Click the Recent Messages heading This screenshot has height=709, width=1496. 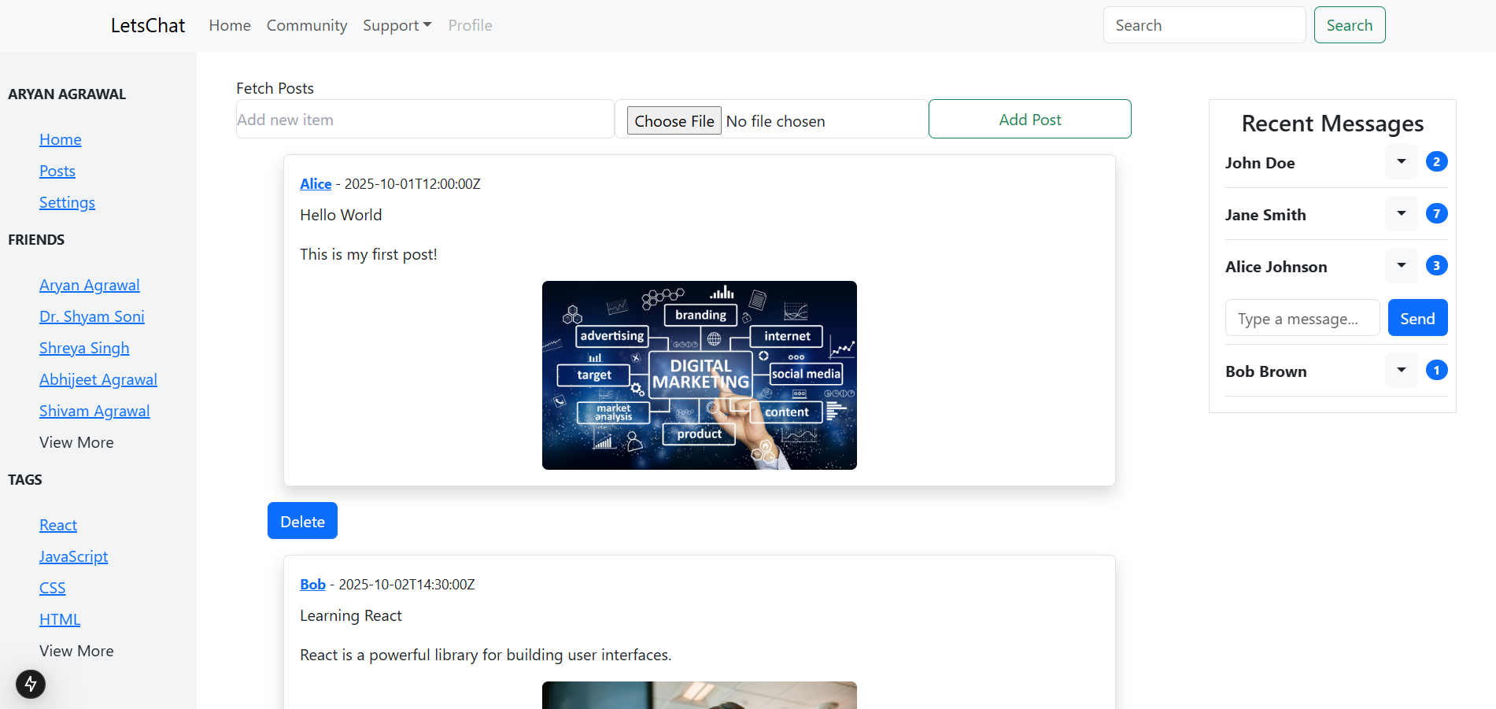tap(1332, 124)
